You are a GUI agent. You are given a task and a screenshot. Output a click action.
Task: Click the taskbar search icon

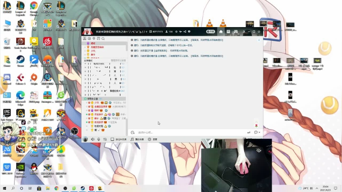tap(13, 188)
